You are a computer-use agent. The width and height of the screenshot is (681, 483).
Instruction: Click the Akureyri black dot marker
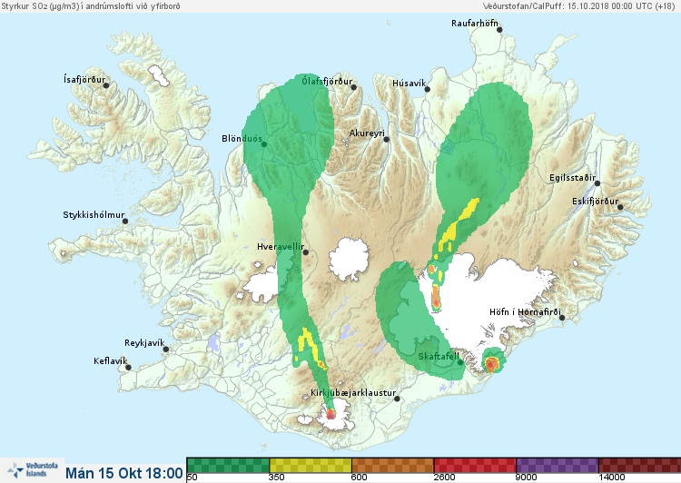pos(387,140)
